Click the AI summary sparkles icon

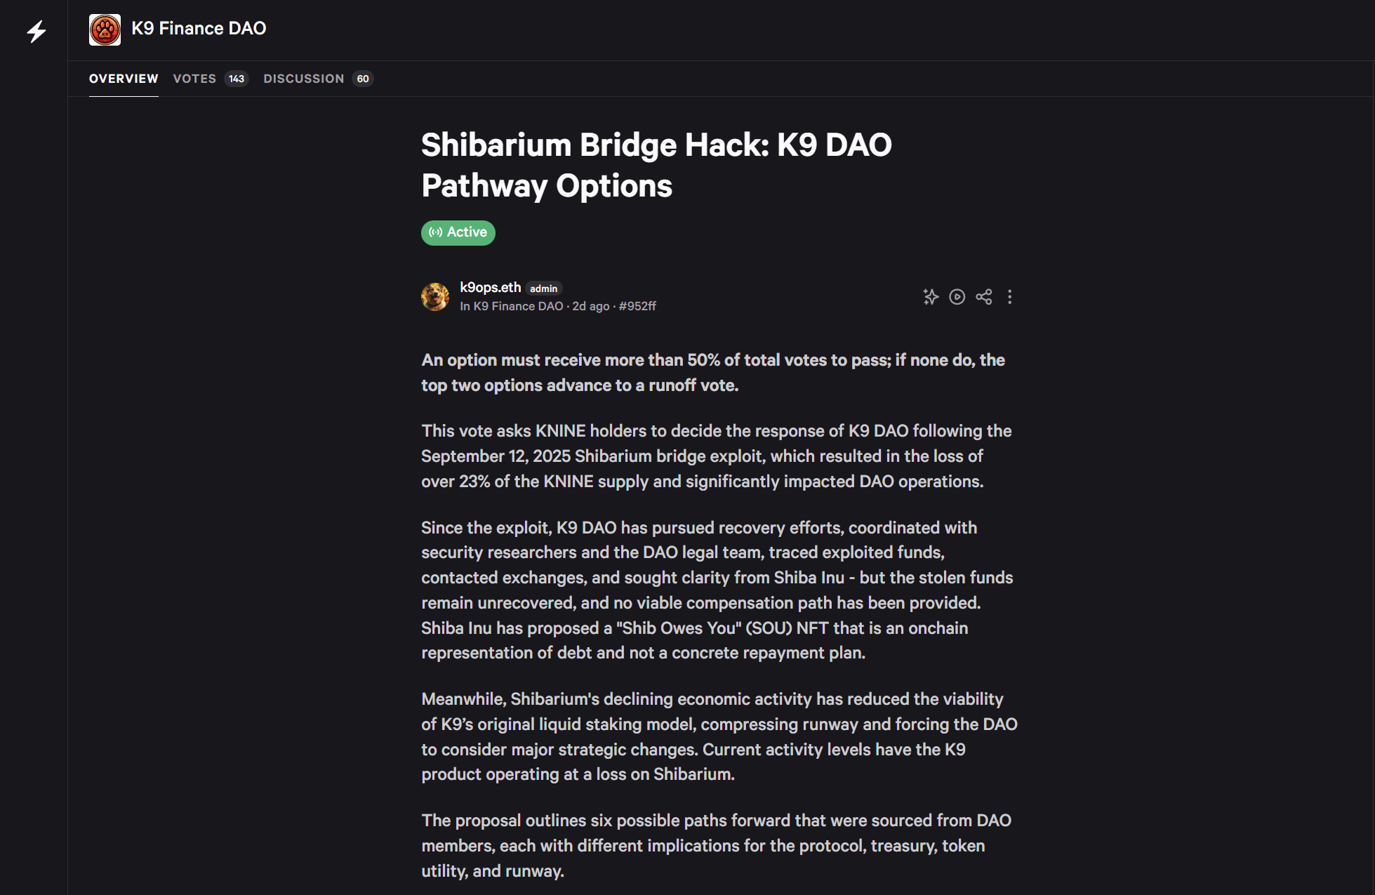[931, 297]
